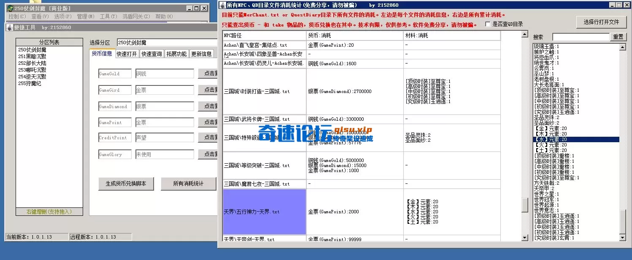632x260 pixels.
Task: Click the sword icon in the 250伏剑封魔 title bar
Action: click(x=10, y=8)
